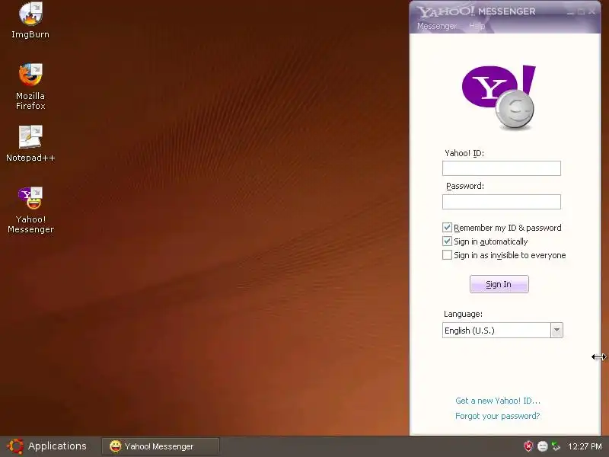Image resolution: width=609 pixels, height=457 pixels.
Task: Select the Mozilla Firefox desktop icon
Action: [x=30, y=86]
